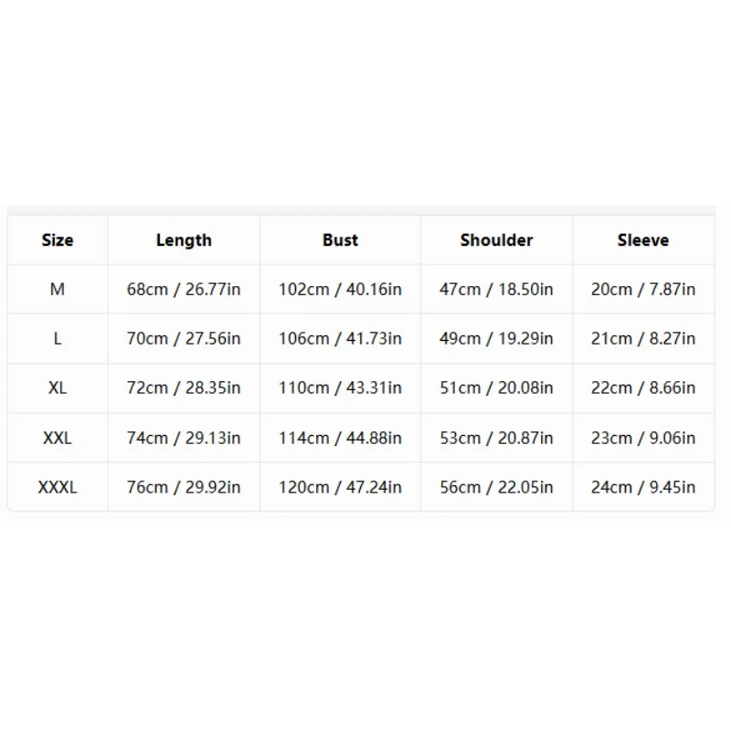Click the 51cm / 20.08in shoulder cell
The image size is (731, 731).
coord(496,387)
